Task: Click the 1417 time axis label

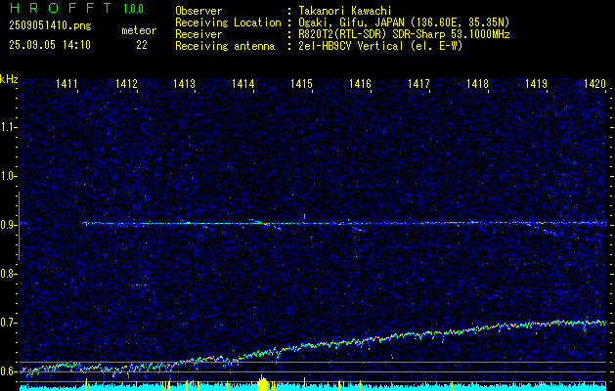Action: click(x=418, y=83)
